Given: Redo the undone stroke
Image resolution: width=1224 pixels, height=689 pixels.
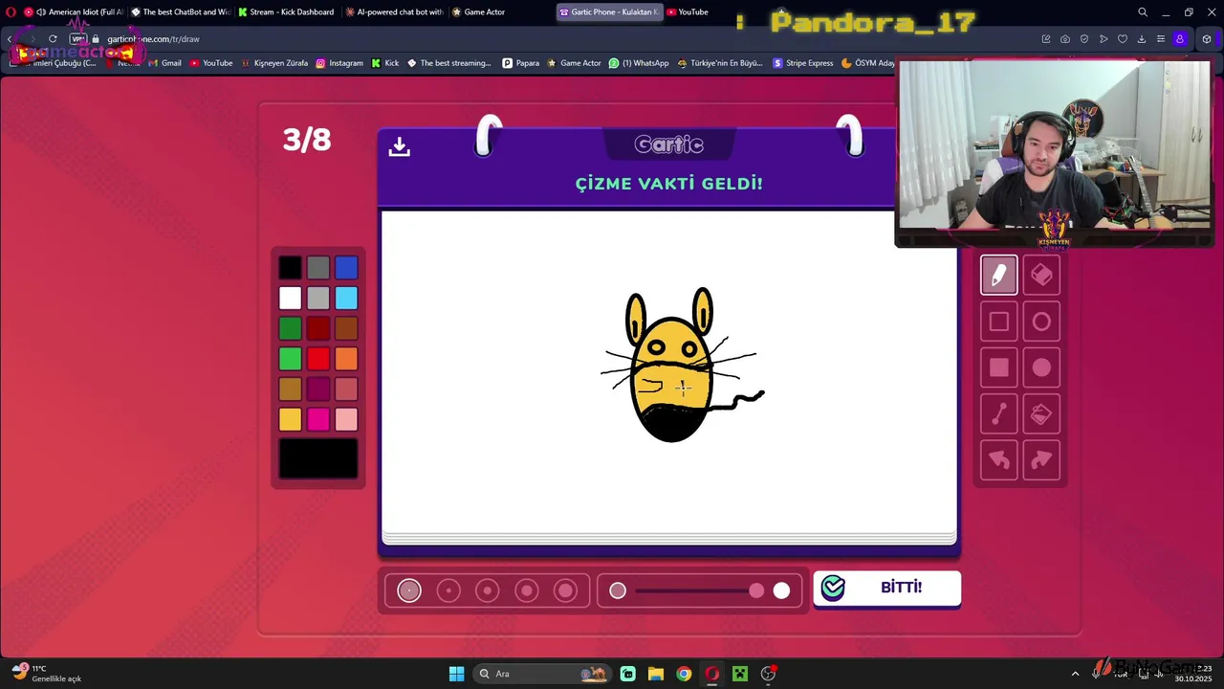Looking at the screenshot, I should 1041,460.
